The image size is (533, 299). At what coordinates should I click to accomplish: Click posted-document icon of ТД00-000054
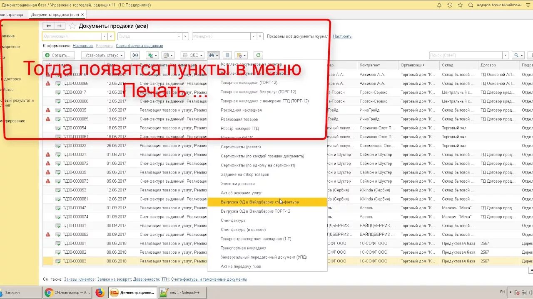click(x=58, y=128)
